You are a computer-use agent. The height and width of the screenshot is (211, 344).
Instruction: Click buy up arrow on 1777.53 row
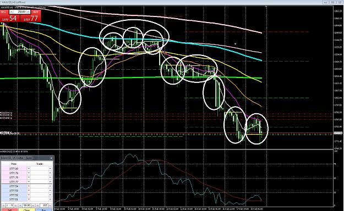[50, 191]
